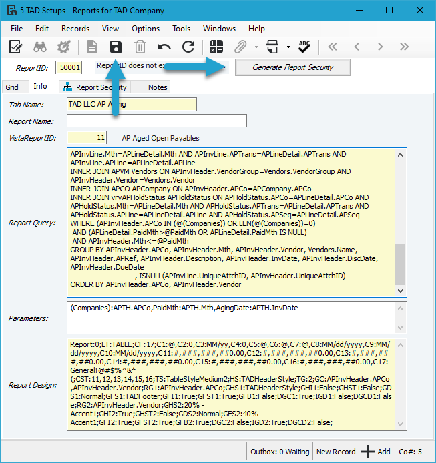Open the Edit menu
The height and width of the screenshot is (463, 436).
42,29
